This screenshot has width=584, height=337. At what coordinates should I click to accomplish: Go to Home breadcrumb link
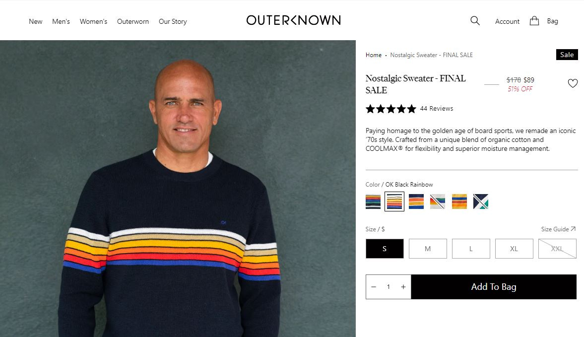click(x=374, y=55)
